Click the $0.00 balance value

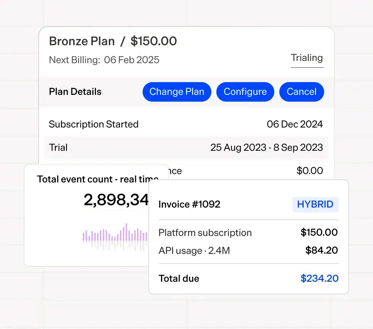[310, 171]
